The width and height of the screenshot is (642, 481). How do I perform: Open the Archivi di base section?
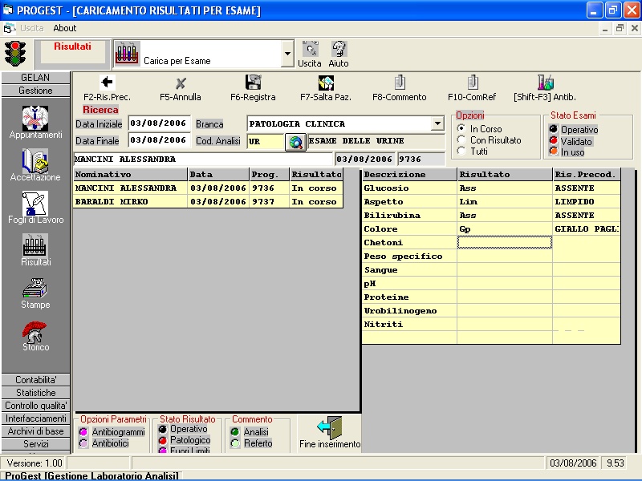[x=35, y=431]
